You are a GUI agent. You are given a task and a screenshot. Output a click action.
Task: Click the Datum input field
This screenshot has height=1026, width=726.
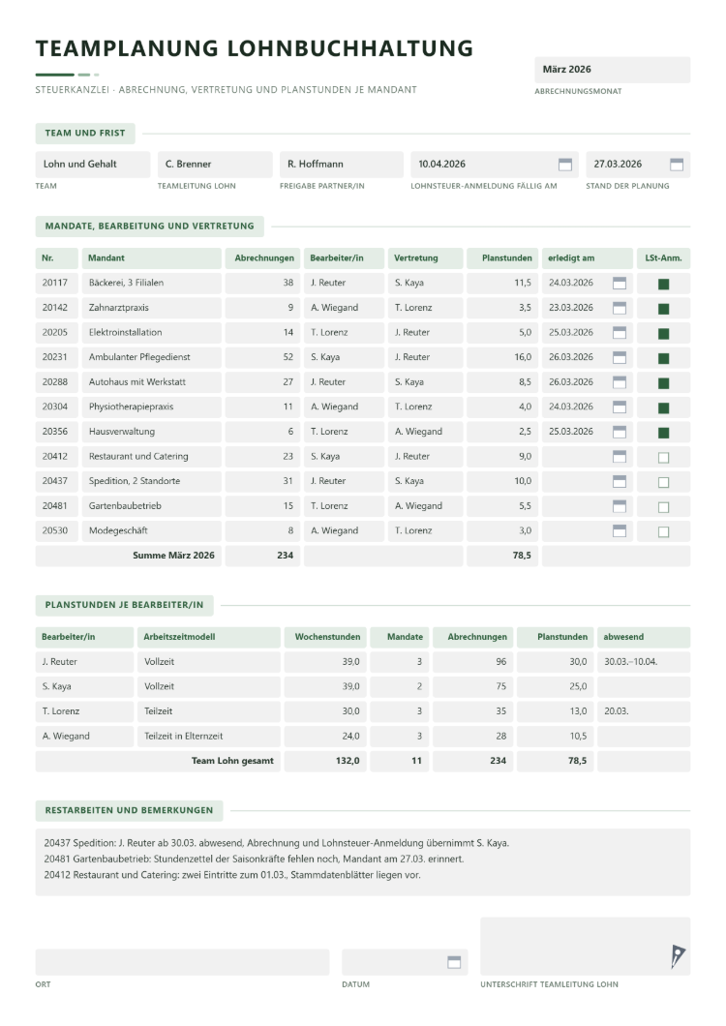(405, 962)
